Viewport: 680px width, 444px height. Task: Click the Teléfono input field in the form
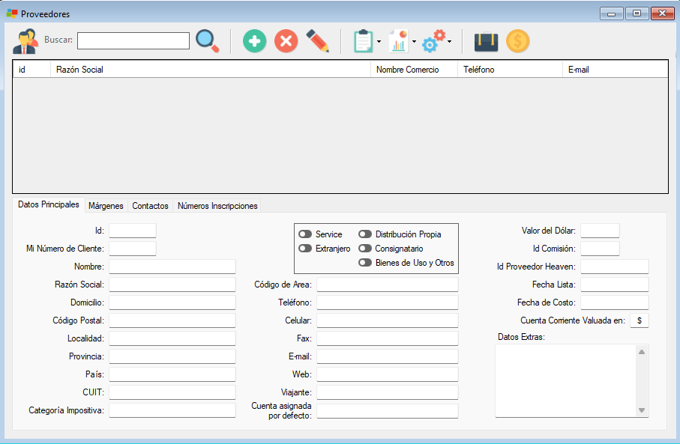(388, 302)
